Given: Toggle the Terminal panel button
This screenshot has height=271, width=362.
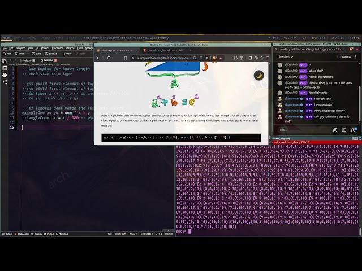Looking at the screenshot, I should (62, 234).
